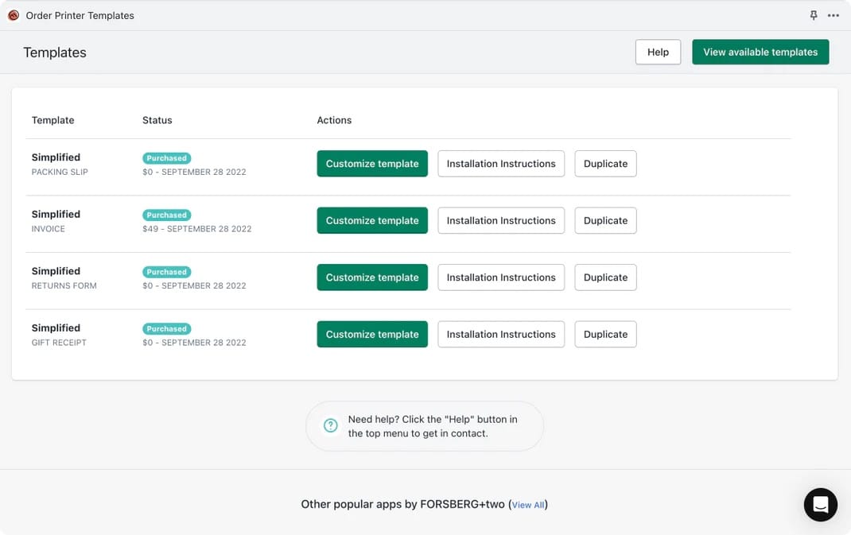The height and width of the screenshot is (535, 851).
Task: Click the question mark help icon
Action: click(331, 425)
